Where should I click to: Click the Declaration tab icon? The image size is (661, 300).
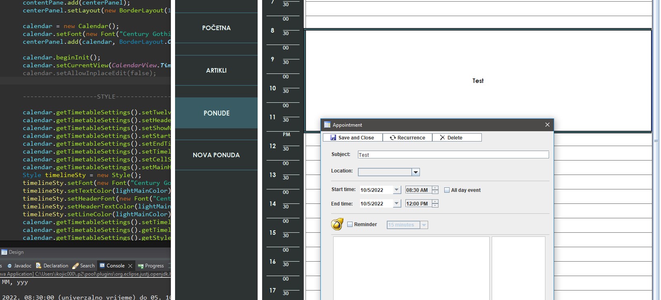point(39,266)
